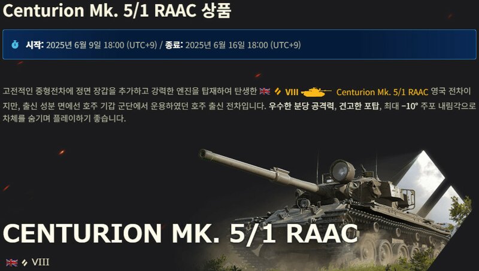The image size is (479, 271).
Task: Click the gold tank silhouette icon
Action: [316, 92]
